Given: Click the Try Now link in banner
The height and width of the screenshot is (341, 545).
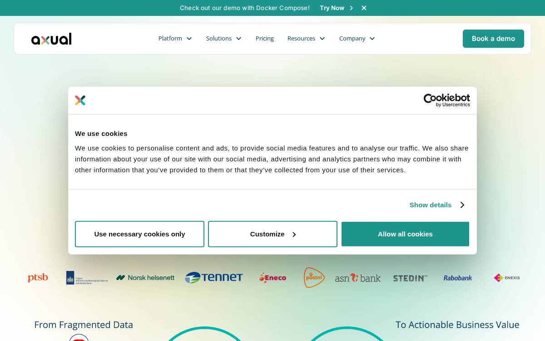Looking at the screenshot, I should [x=332, y=8].
